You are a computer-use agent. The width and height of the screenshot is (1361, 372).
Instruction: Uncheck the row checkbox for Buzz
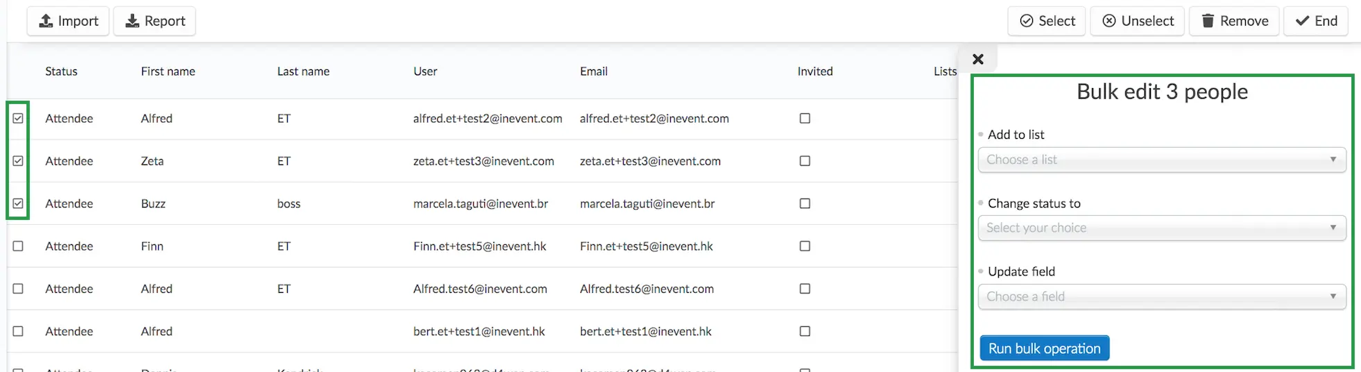click(18, 203)
